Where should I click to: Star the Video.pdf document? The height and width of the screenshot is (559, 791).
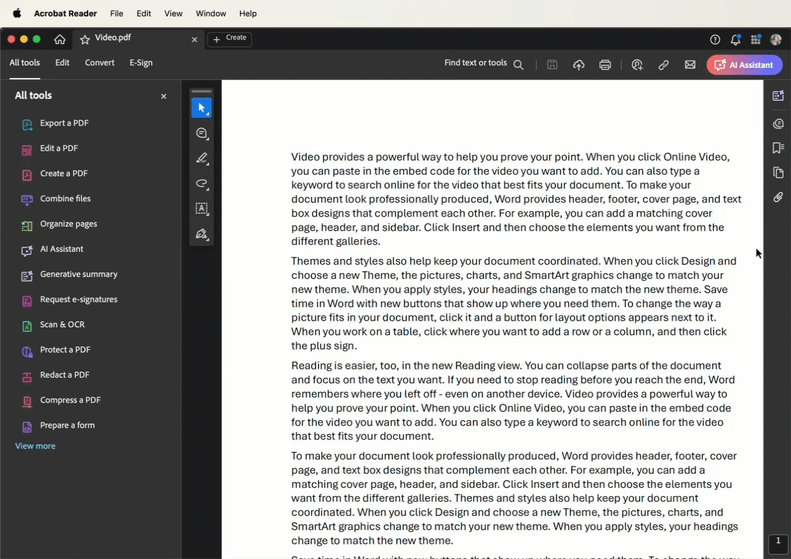tap(85, 39)
